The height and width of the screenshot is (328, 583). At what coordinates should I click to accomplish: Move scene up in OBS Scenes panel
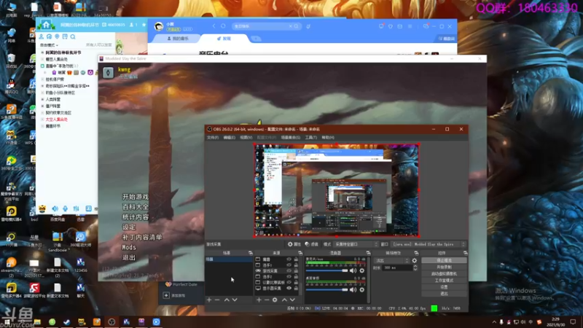227,300
